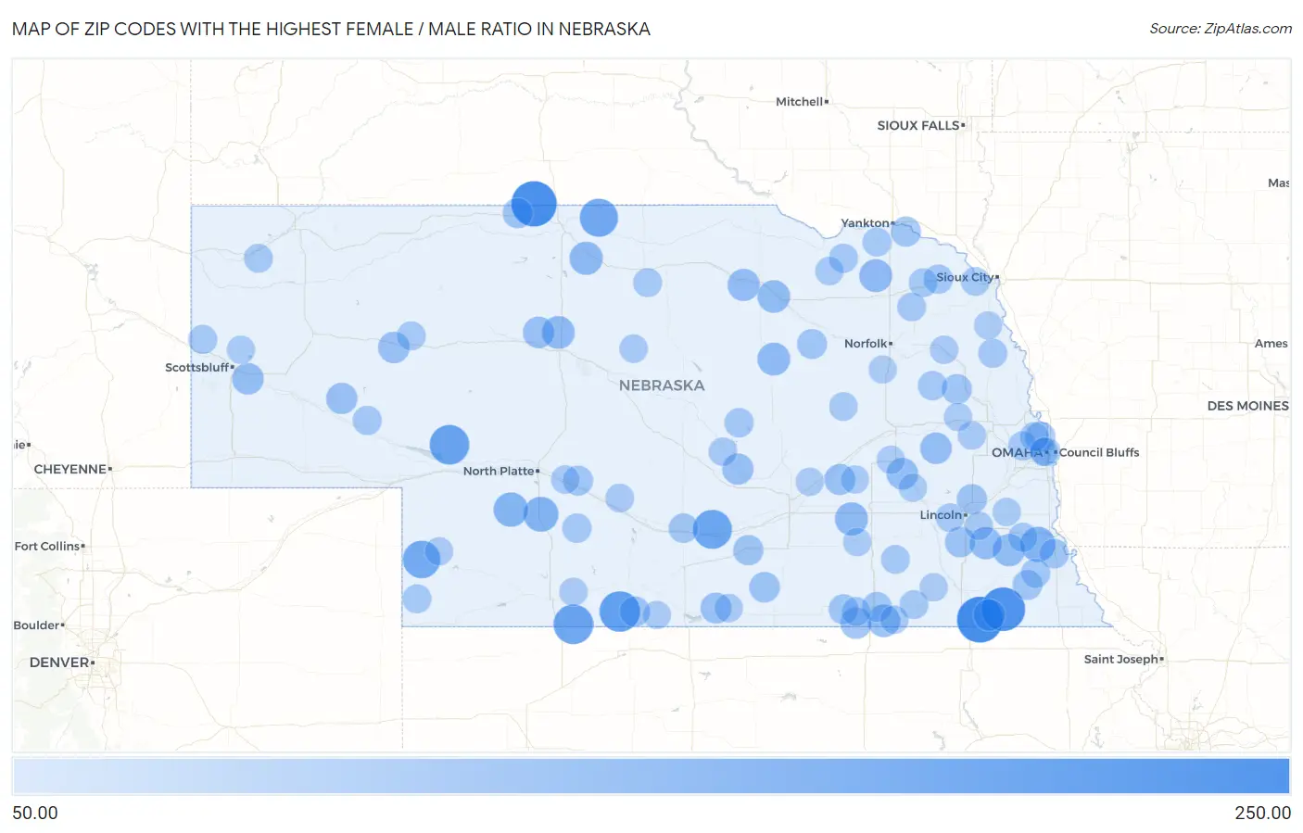Click the Scottsbluff city label
The width and height of the screenshot is (1303, 833).
[x=197, y=367]
